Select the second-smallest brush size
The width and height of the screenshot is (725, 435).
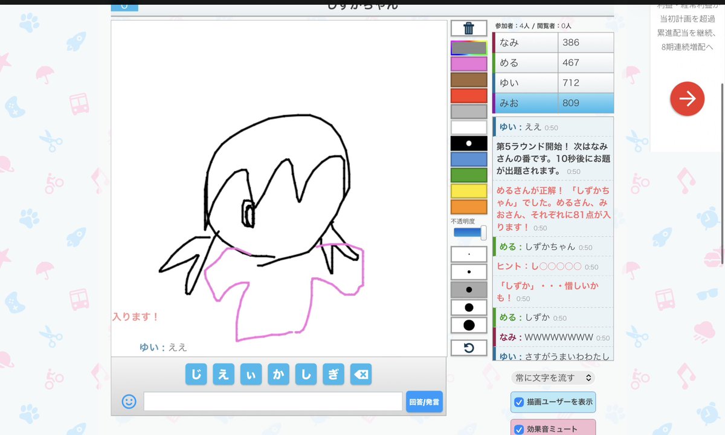point(469,272)
